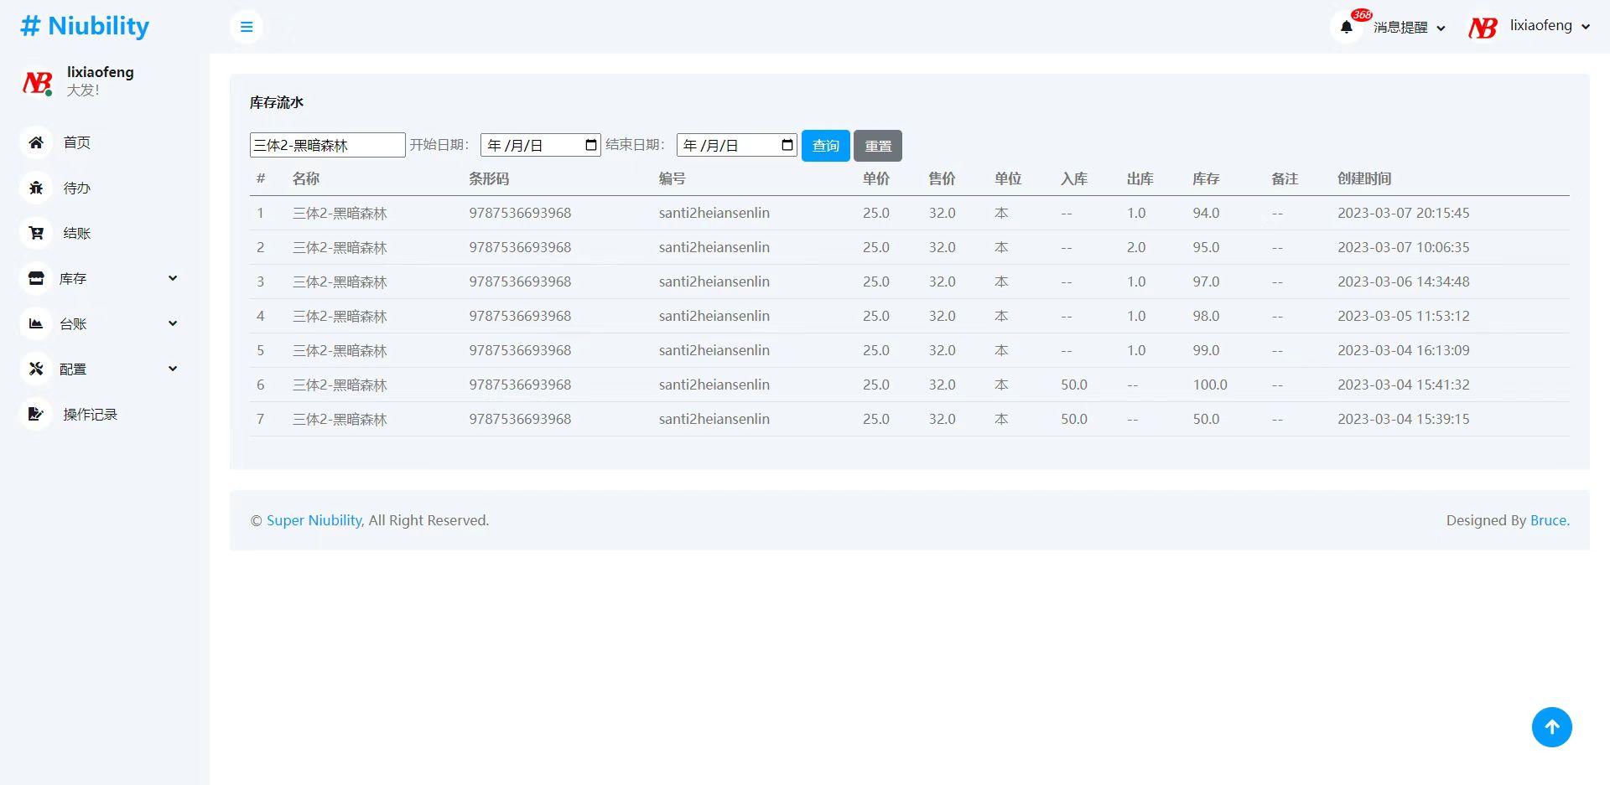This screenshot has width=1610, height=785.
Task: Open the lixiaofeng user dropdown arrow
Action: (x=1586, y=27)
